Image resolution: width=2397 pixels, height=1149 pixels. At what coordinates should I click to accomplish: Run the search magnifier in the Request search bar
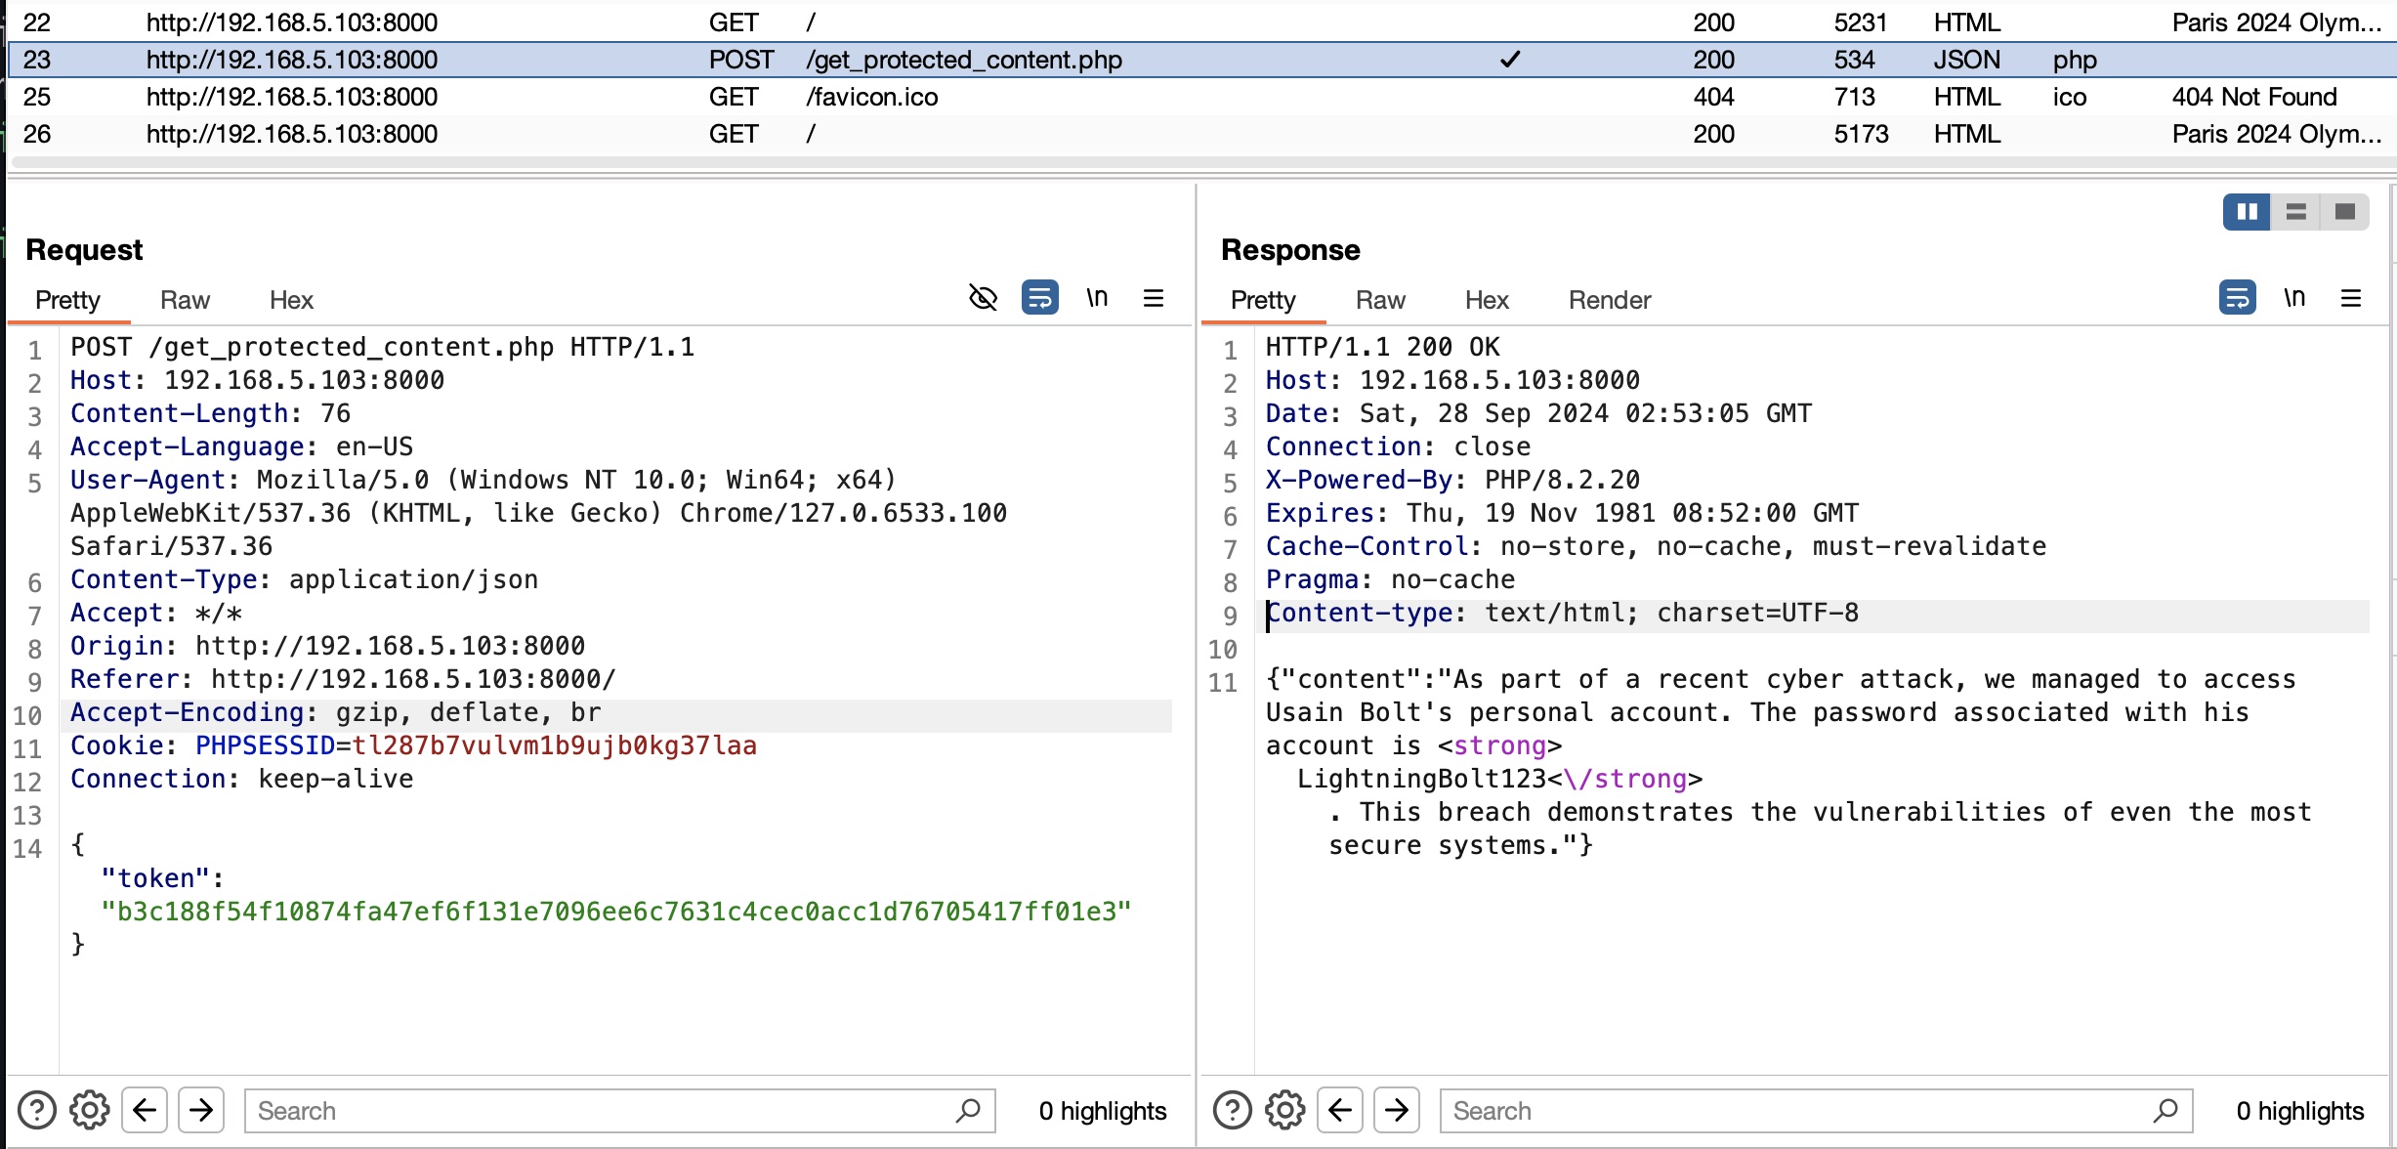(968, 1111)
